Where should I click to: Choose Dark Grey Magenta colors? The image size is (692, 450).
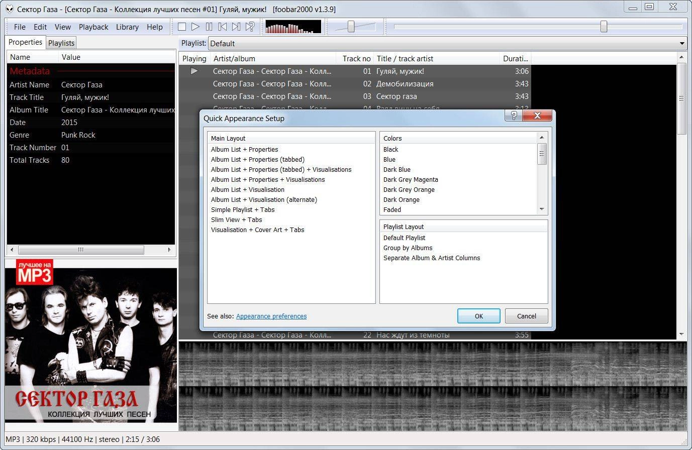[411, 179]
